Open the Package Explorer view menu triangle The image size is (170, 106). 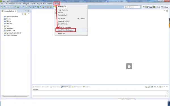point(29,14)
